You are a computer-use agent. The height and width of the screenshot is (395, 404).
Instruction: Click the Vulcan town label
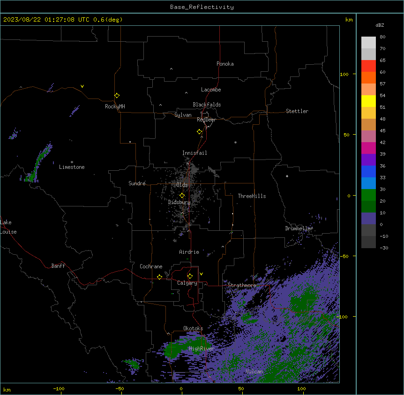pos(254,372)
